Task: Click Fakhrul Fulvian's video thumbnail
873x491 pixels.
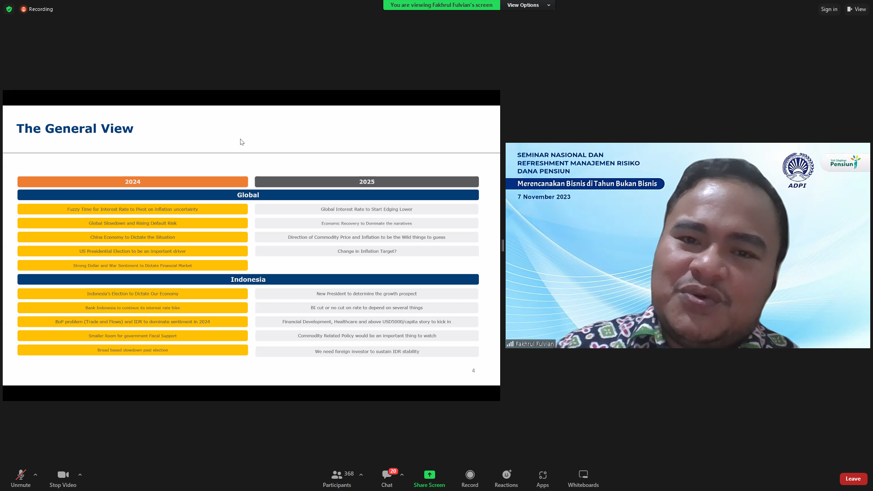Action: point(687,245)
